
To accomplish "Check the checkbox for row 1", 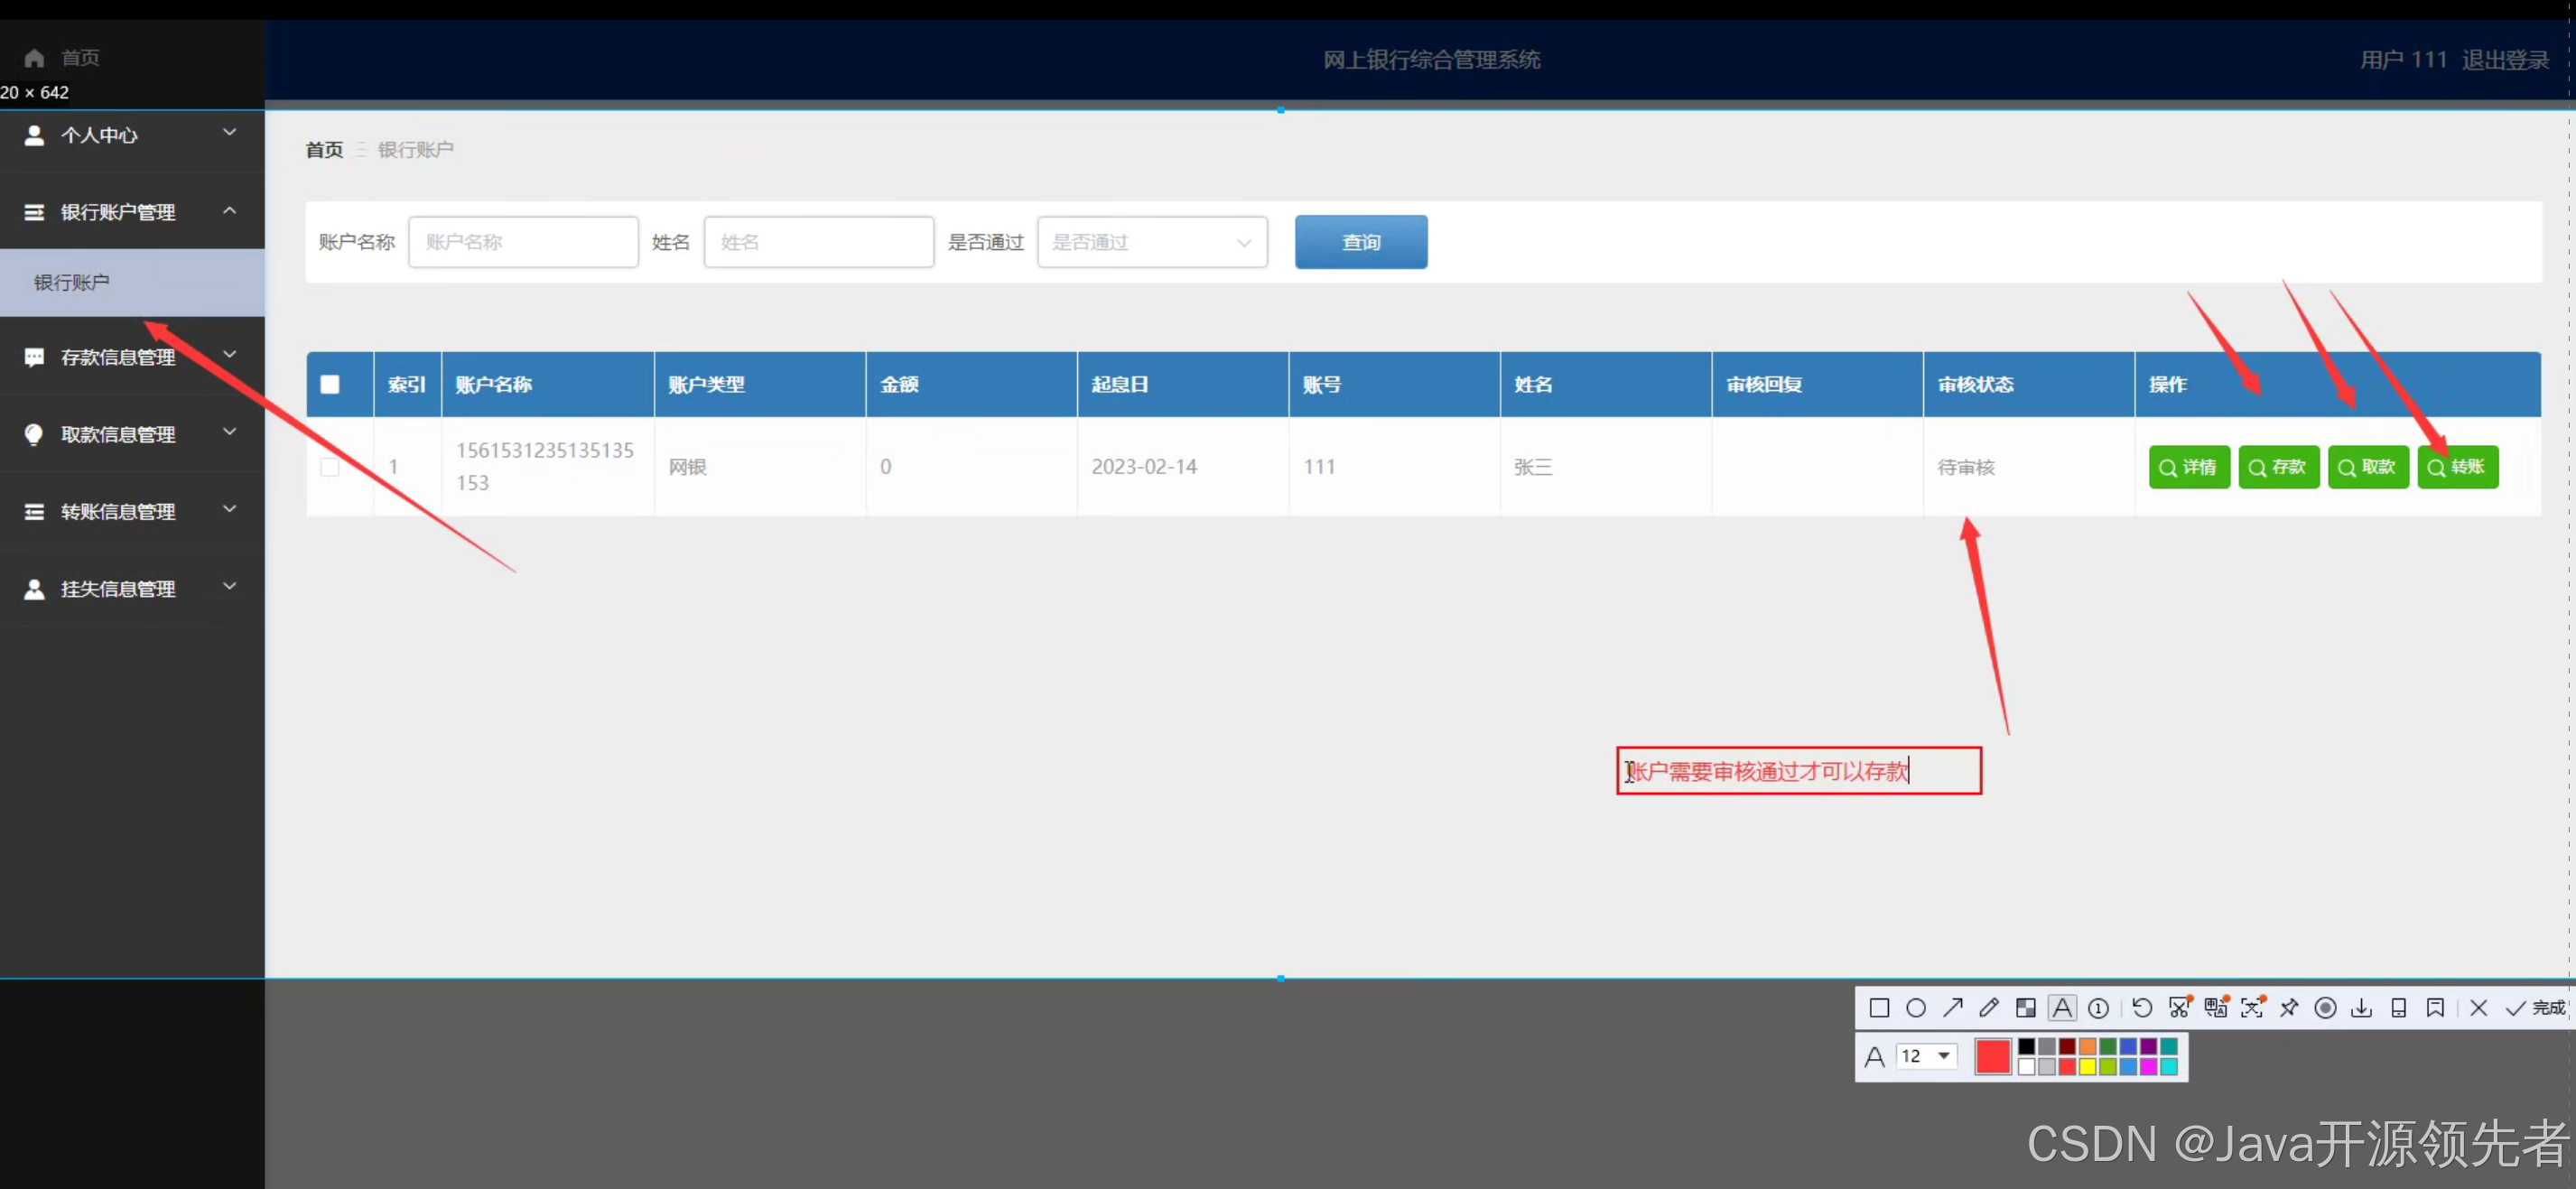I will pyautogui.click(x=330, y=467).
